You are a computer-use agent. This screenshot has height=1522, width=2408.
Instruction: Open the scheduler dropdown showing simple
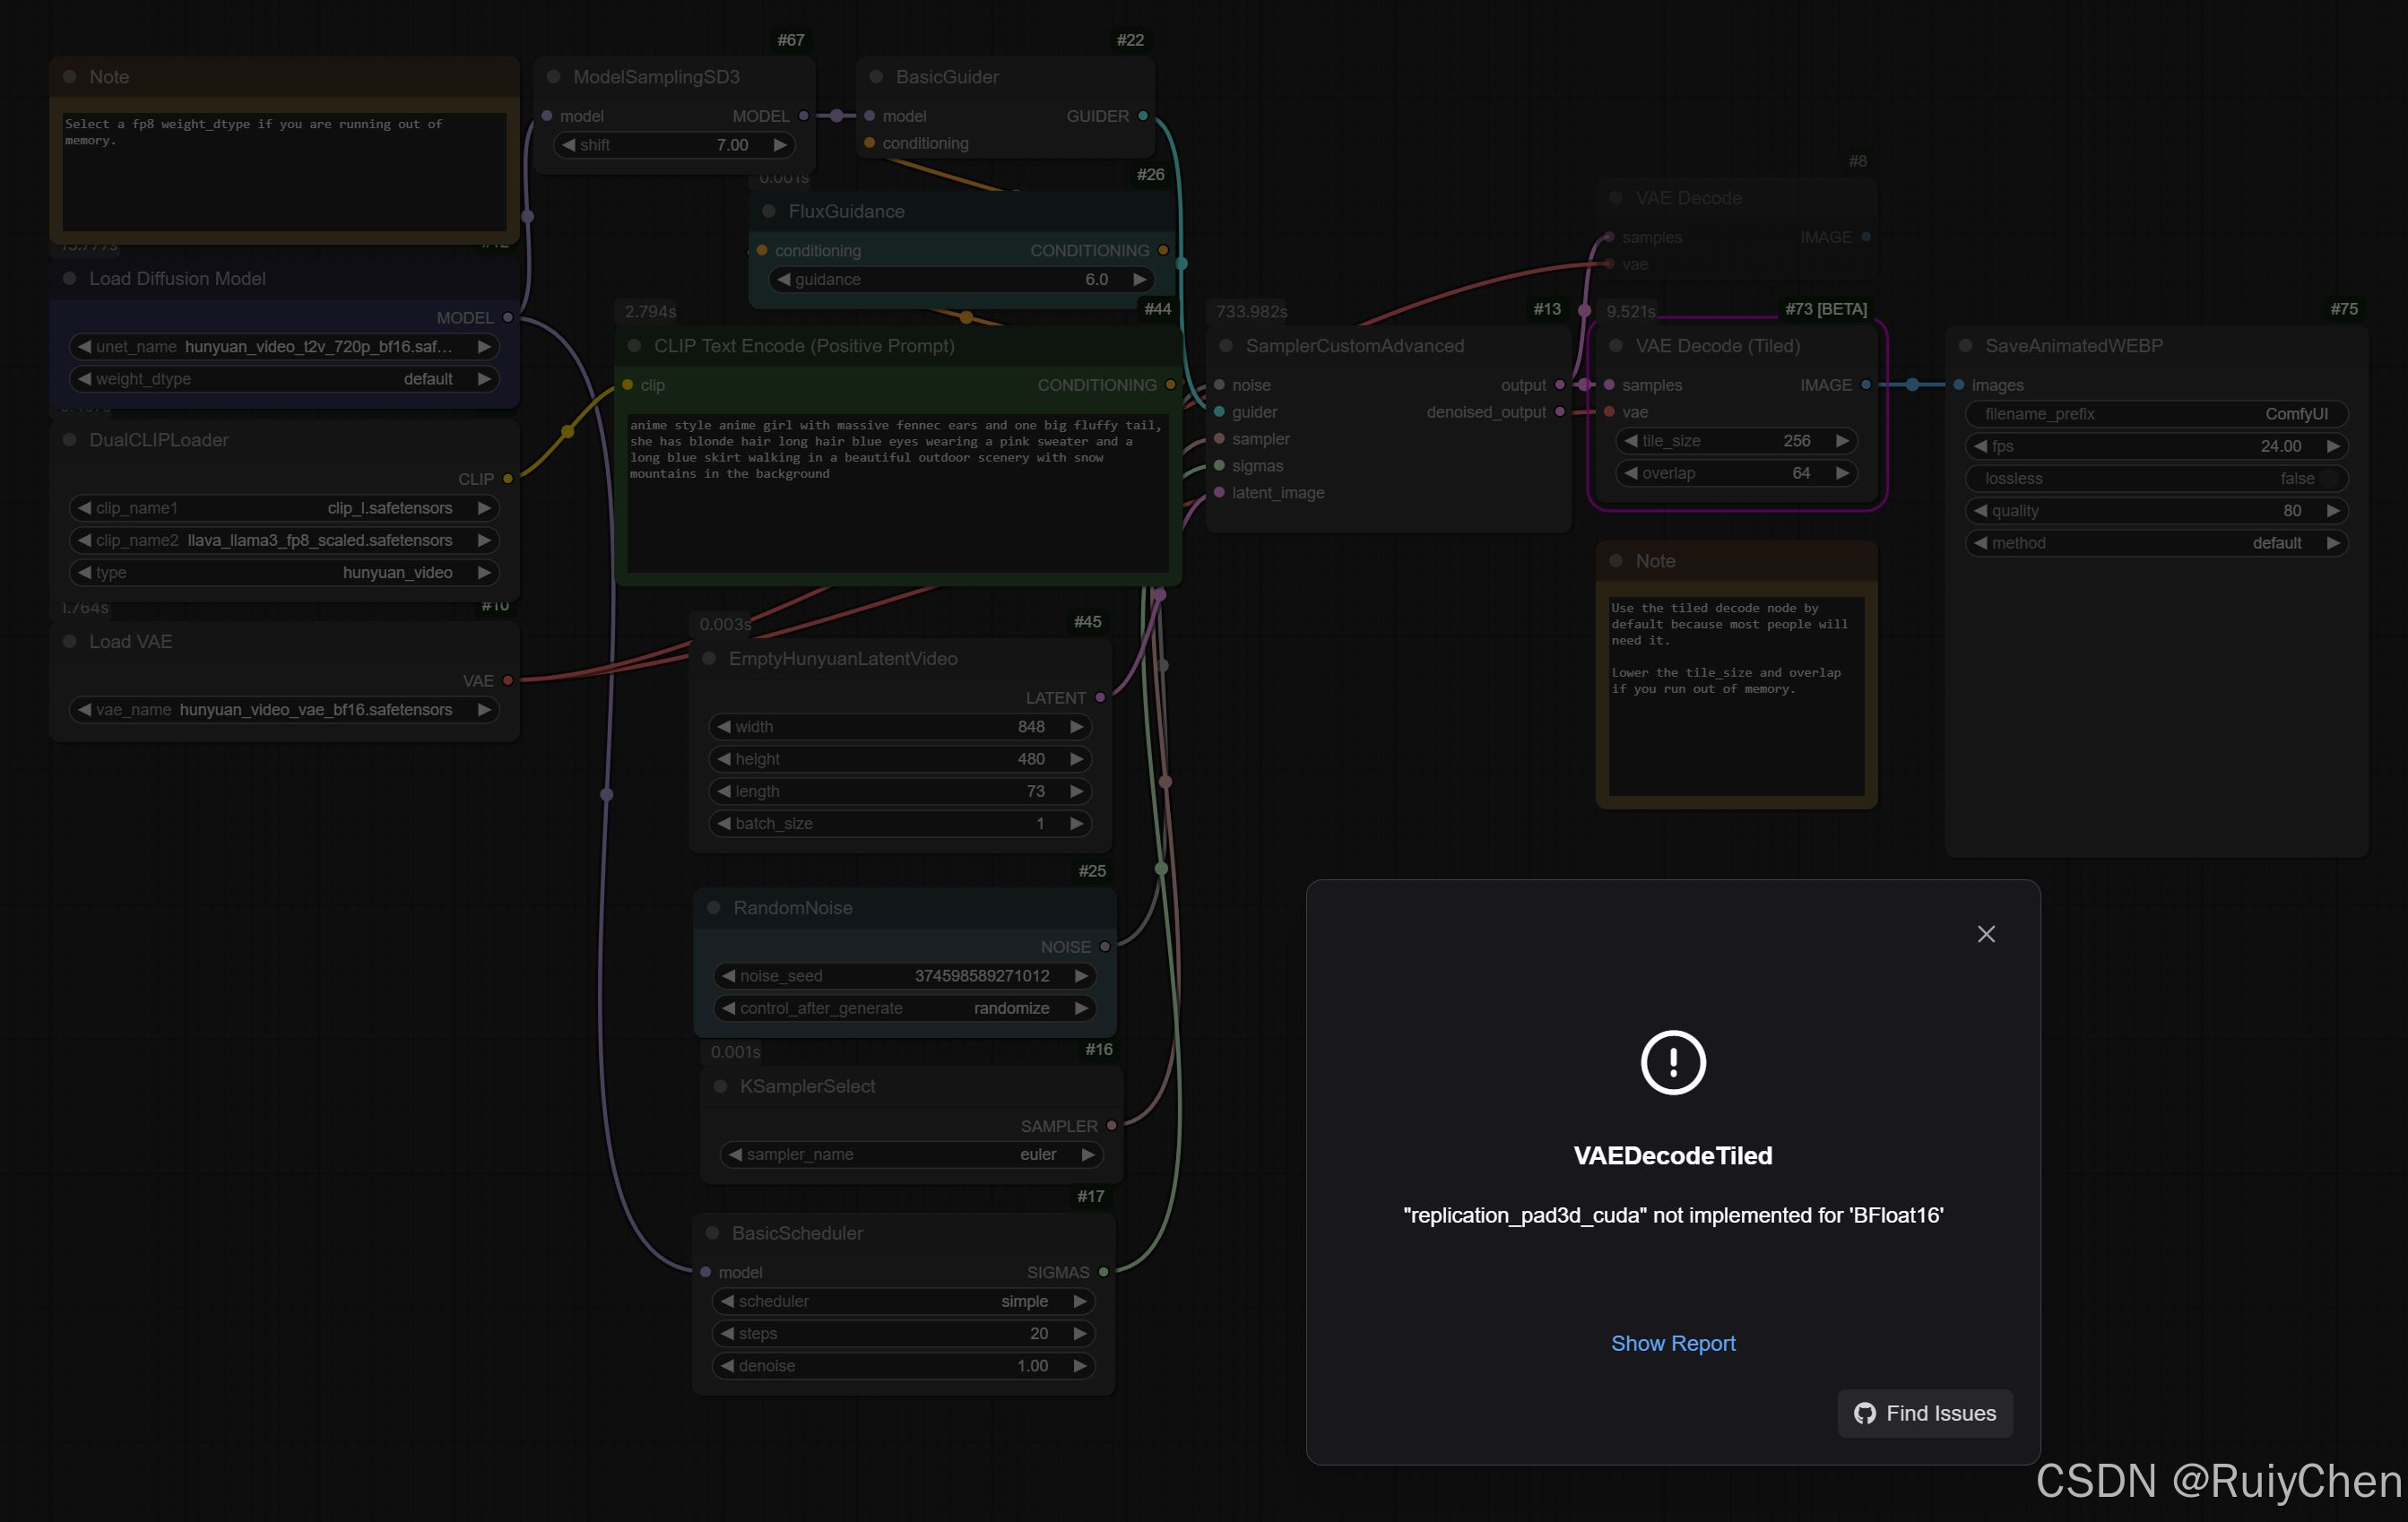pyautogui.click(x=903, y=1301)
